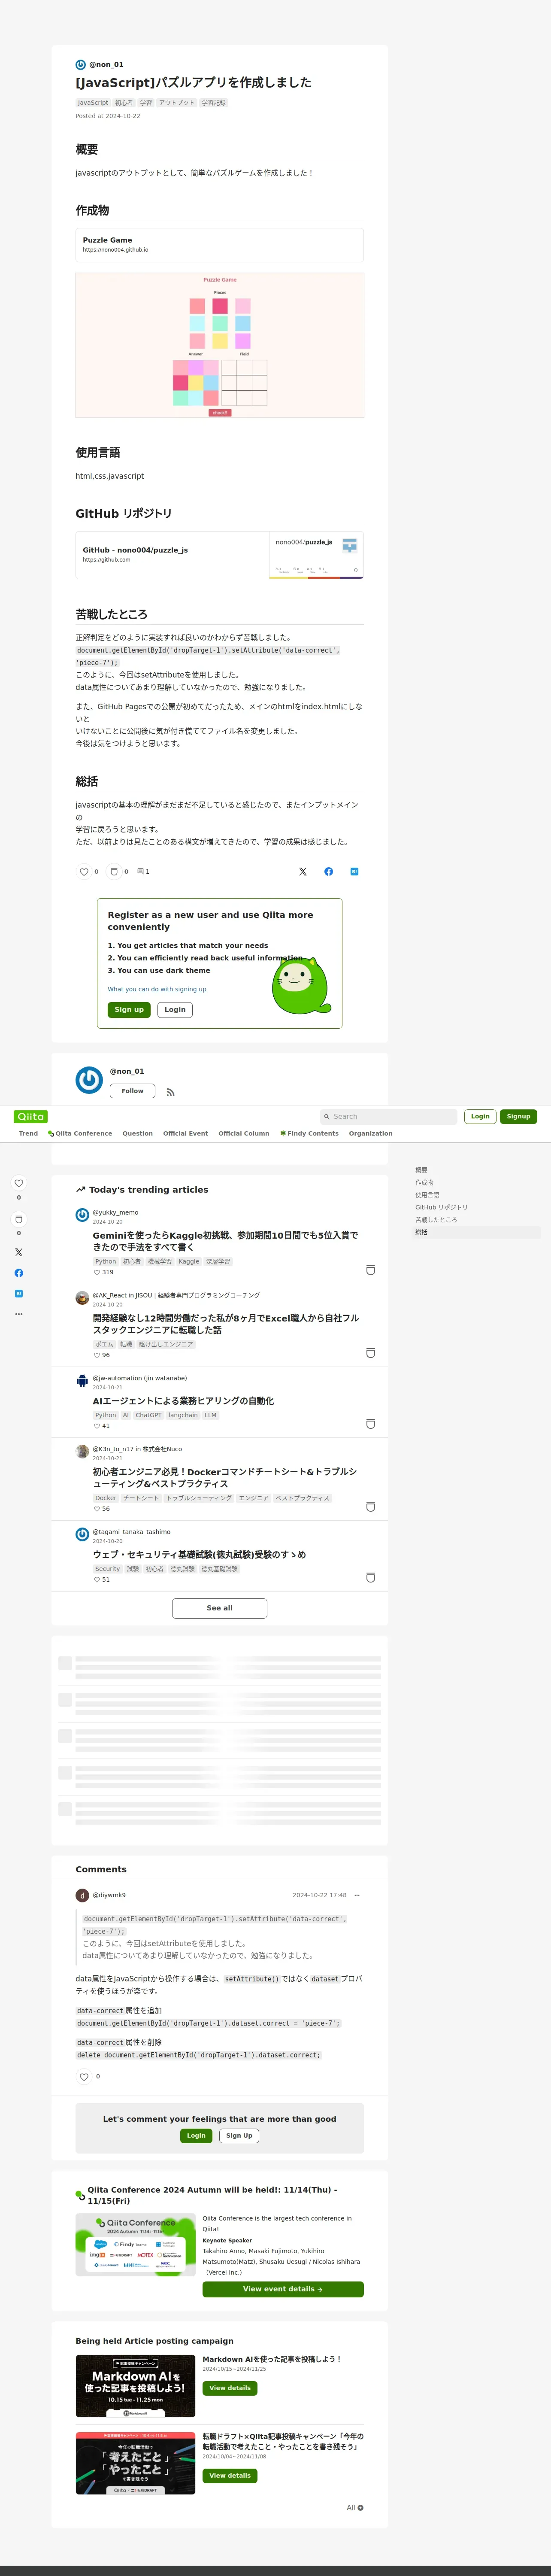
Task: Open commenter @diywmk9 profile
Action: (x=109, y=1895)
